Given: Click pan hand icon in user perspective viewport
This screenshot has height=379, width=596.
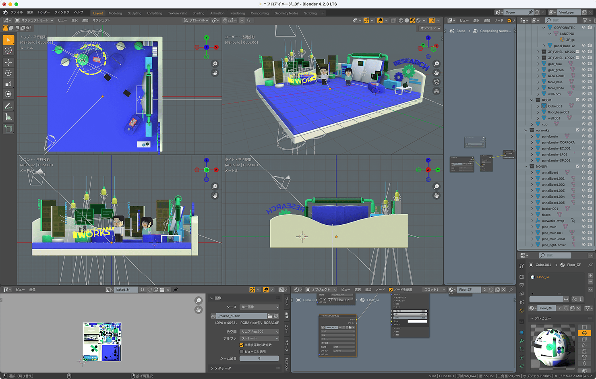Looking at the screenshot, I should point(437,73).
